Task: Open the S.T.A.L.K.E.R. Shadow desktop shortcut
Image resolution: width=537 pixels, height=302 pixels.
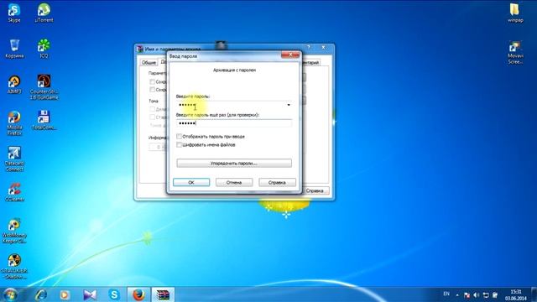Action: pyautogui.click(x=14, y=267)
